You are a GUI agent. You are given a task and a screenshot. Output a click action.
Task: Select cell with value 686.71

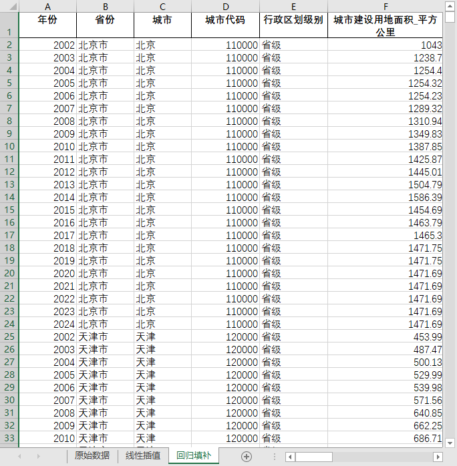click(x=385, y=438)
